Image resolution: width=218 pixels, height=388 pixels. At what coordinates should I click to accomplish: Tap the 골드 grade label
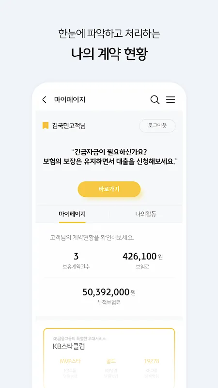click(x=111, y=361)
